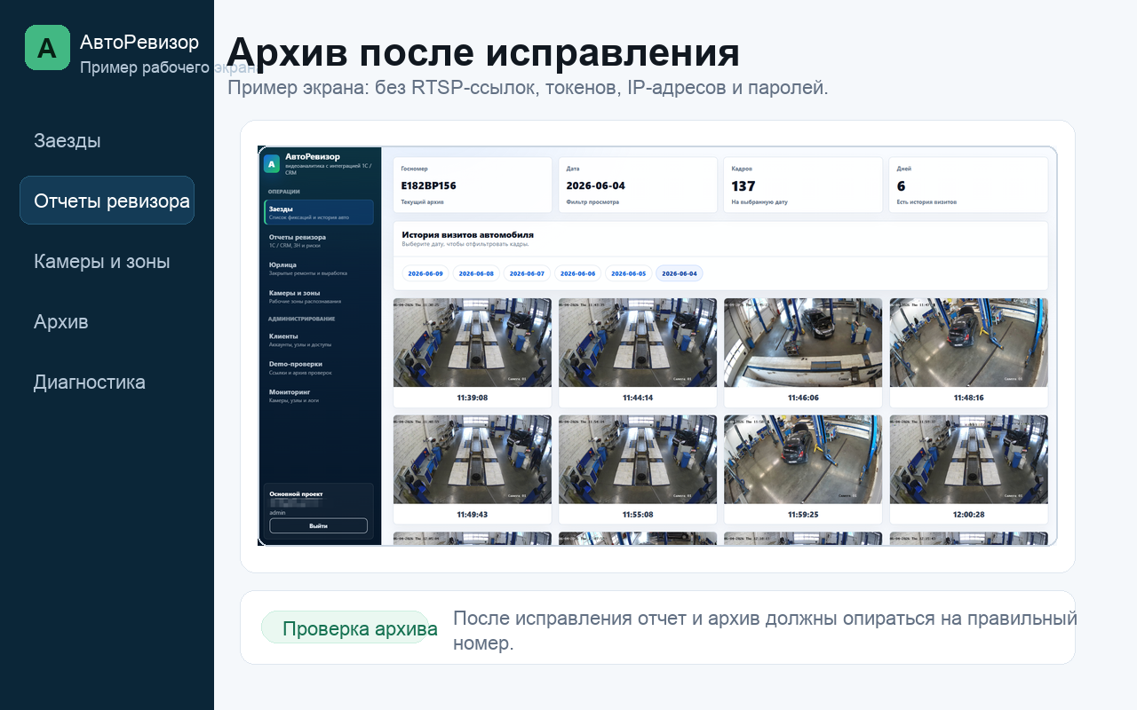This screenshot has width=1137, height=710.
Task: Click the heading История визитов автомобиля
Action: [467, 235]
